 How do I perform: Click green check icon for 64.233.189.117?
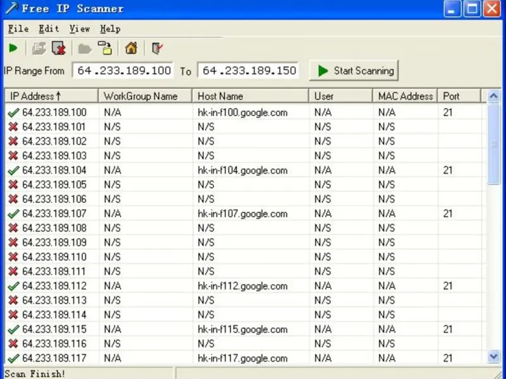click(13, 358)
